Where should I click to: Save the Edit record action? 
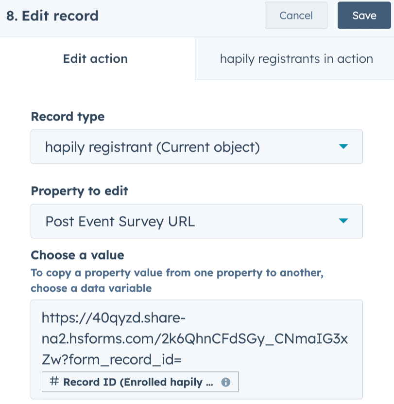364,16
